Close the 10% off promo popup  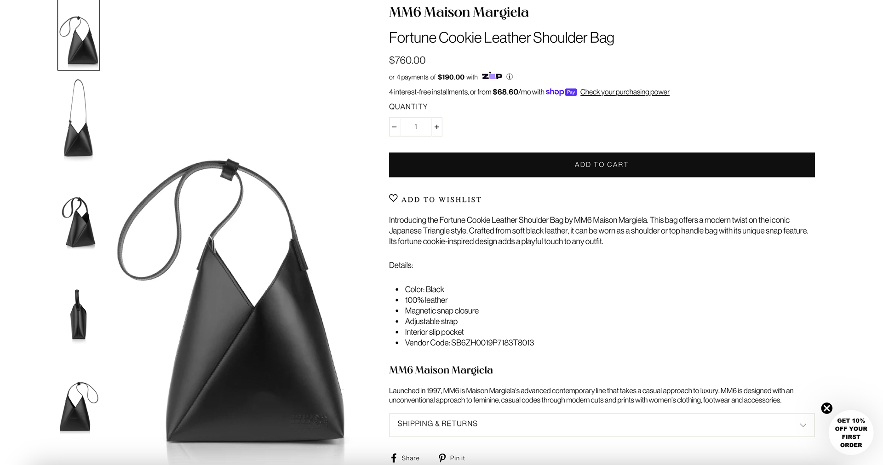click(827, 408)
